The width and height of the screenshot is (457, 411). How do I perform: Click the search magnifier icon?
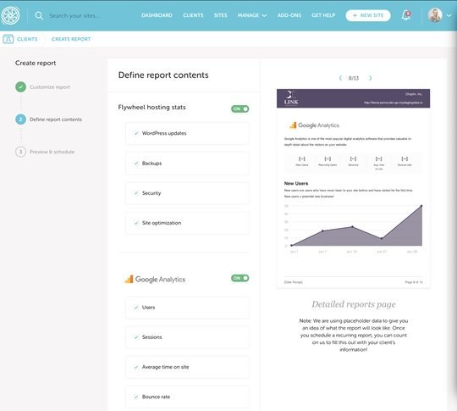click(39, 16)
